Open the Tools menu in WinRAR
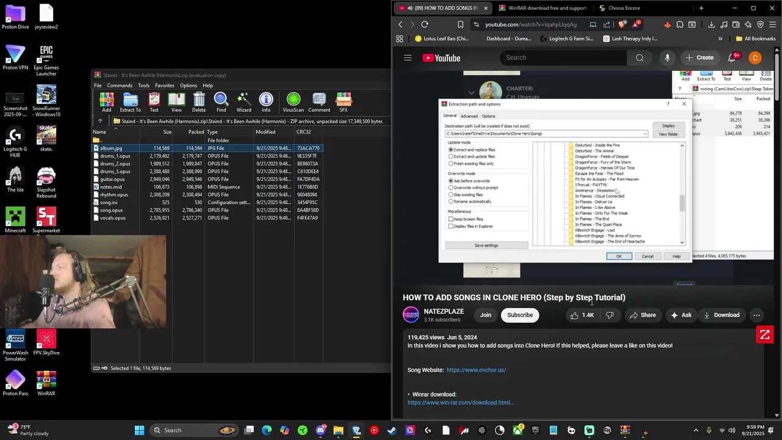This screenshot has width=782, height=440. (x=144, y=86)
